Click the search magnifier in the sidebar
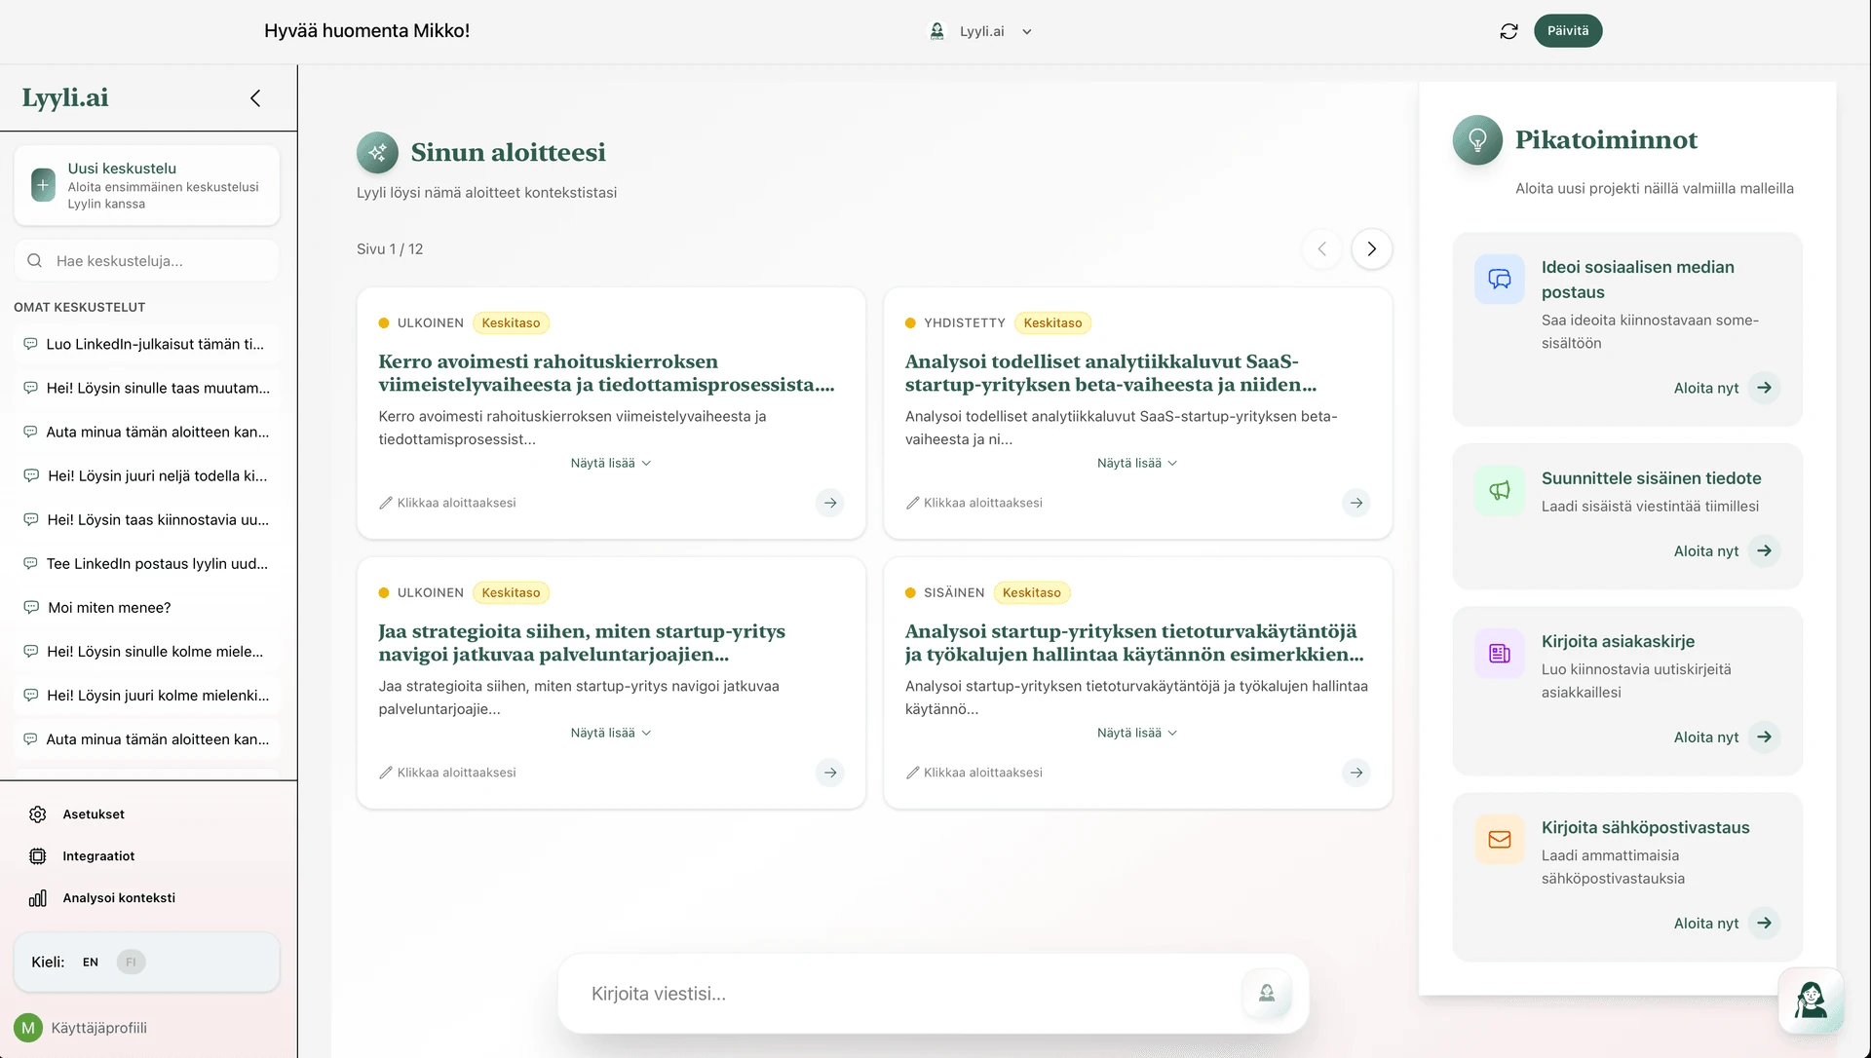 [x=35, y=260]
